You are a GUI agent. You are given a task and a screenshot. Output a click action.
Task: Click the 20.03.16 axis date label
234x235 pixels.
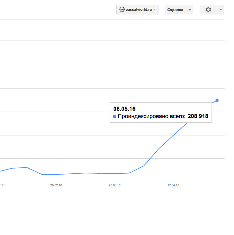click(115, 185)
